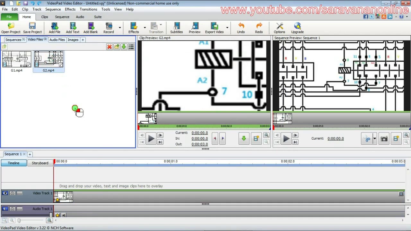Open the Subtitles tool
The height and width of the screenshot is (231, 411).
point(176,28)
